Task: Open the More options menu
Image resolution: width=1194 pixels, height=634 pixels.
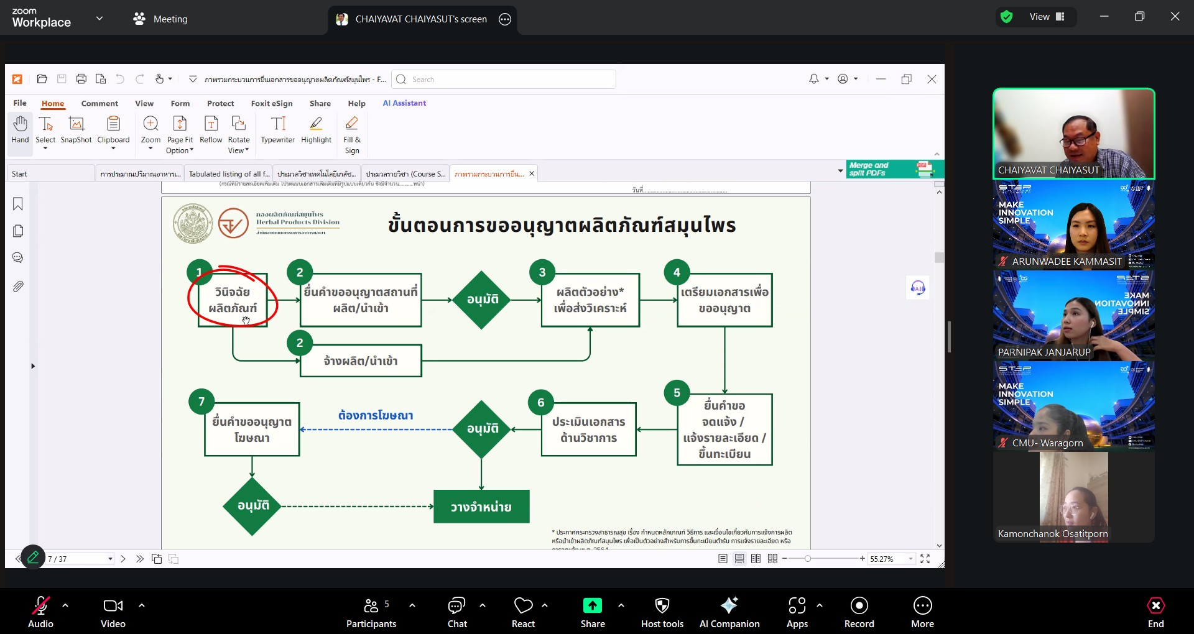Action: coord(922,612)
